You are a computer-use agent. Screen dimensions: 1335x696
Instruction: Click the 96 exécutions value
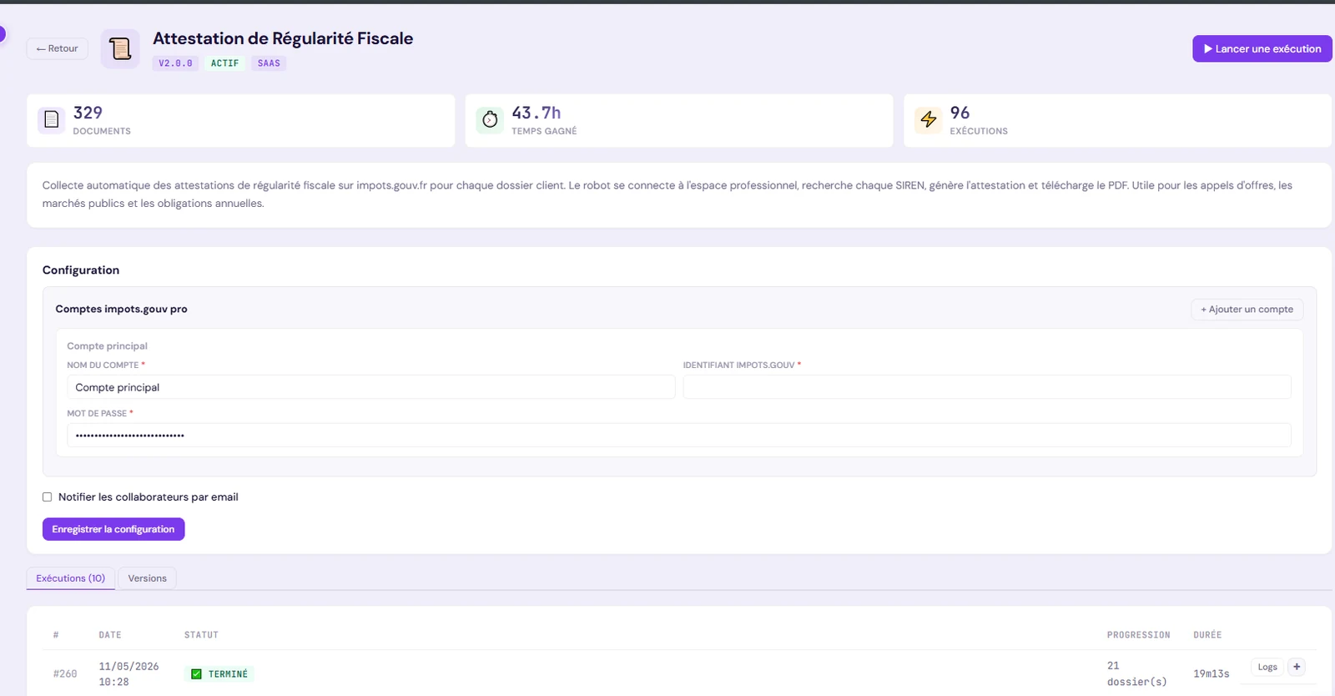pyautogui.click(x=960, y=113)
